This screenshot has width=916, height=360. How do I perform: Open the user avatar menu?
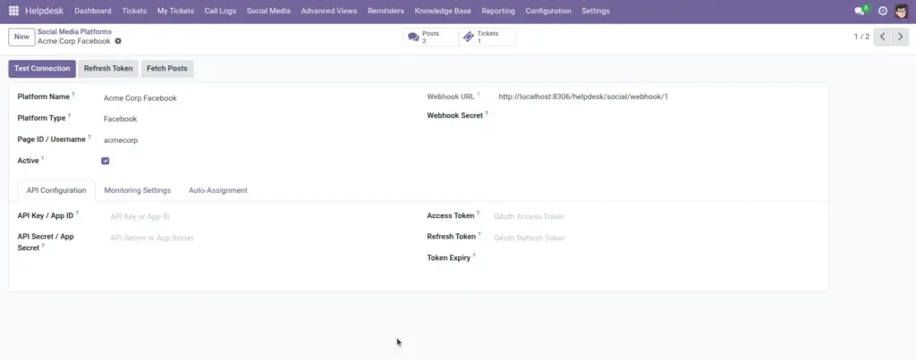[902, 11]
